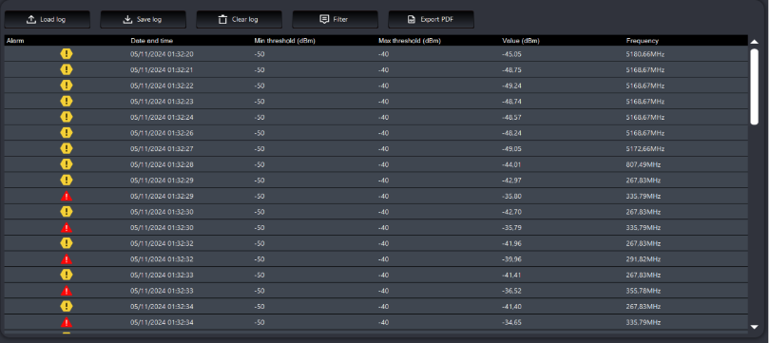Screen dimensions: 770x343
Task: Click yellow warning icon in -42,70 value row
Action: 67,212
